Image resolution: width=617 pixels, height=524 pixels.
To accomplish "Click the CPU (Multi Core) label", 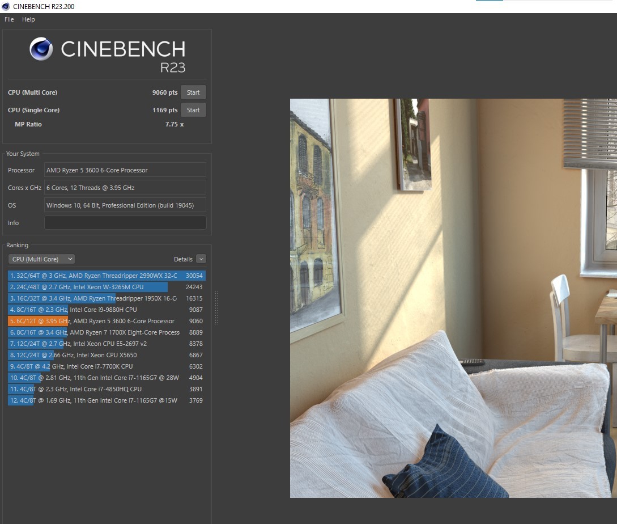I will 33,92.
